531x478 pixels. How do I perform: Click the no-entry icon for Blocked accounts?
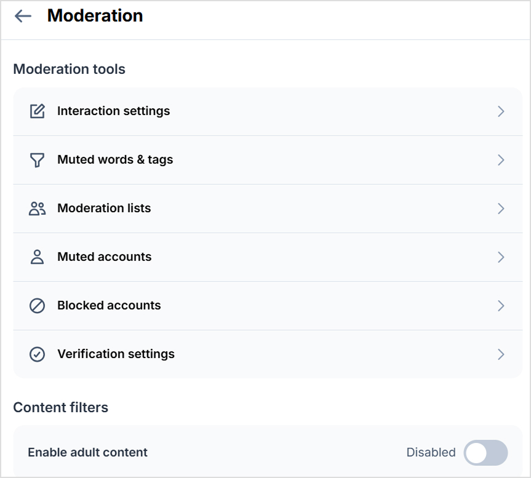(x=37, y=306)
